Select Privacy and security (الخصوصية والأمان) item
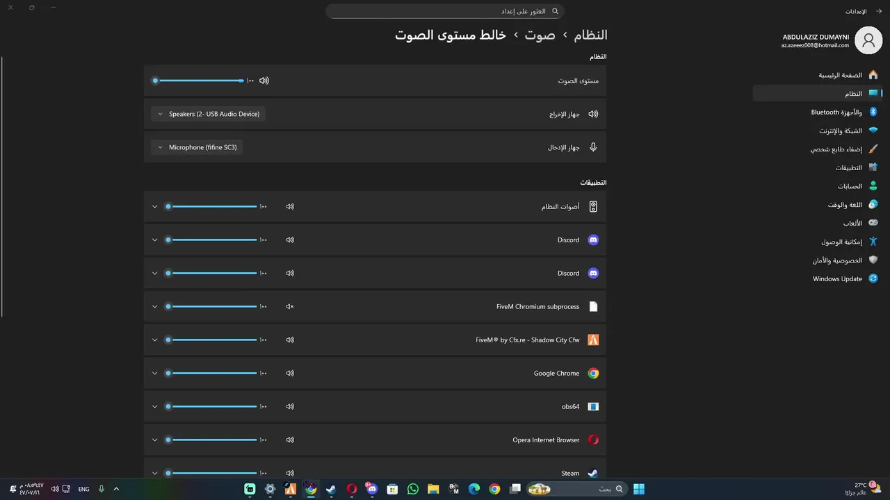This screenshot has height=500, width=890. [818, 260]
